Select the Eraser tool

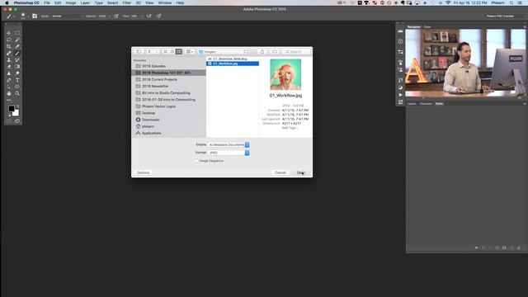[x=9, y=67]
